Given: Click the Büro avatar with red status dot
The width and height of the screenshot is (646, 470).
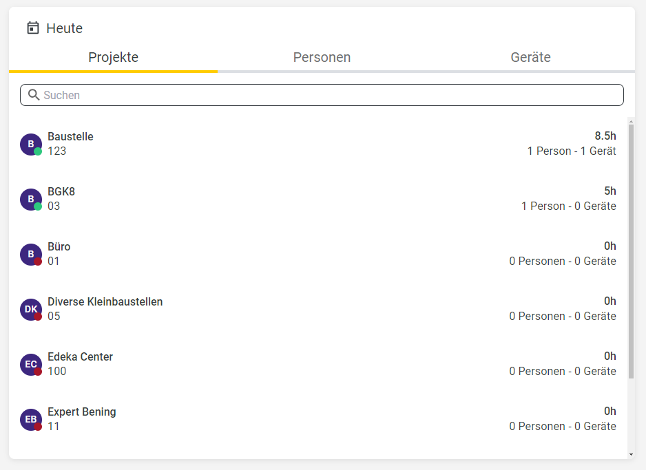Looking at the screenshot, I should pyautogui.click(x=31, y=255).
